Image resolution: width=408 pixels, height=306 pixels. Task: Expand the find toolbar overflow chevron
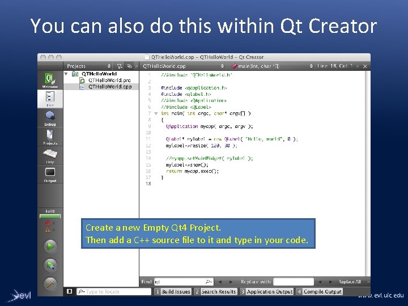pyautogui.click(x=368, y=282)
